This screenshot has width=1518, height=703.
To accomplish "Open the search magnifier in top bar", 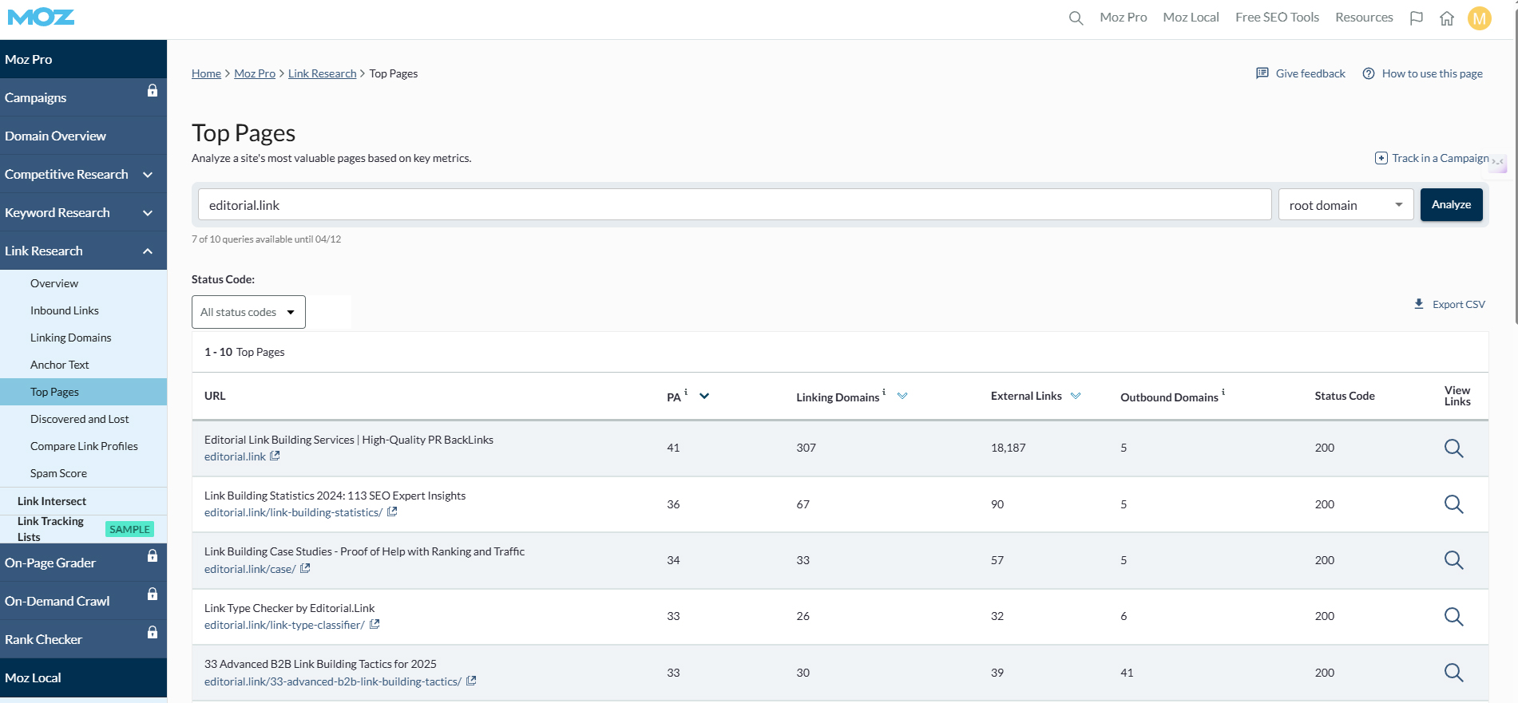I will [1076, 18].
